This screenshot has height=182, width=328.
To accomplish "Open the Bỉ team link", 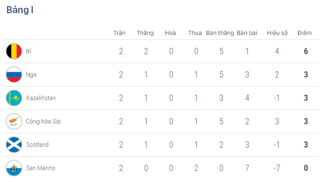I will tap(28, 51).
